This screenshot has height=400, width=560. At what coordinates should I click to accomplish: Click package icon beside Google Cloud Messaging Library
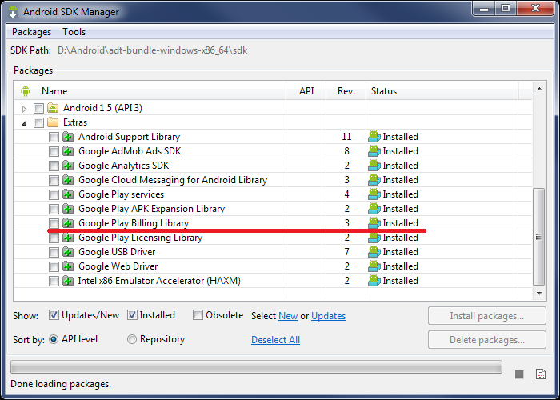pyautogui.click(x=68, y=180)
